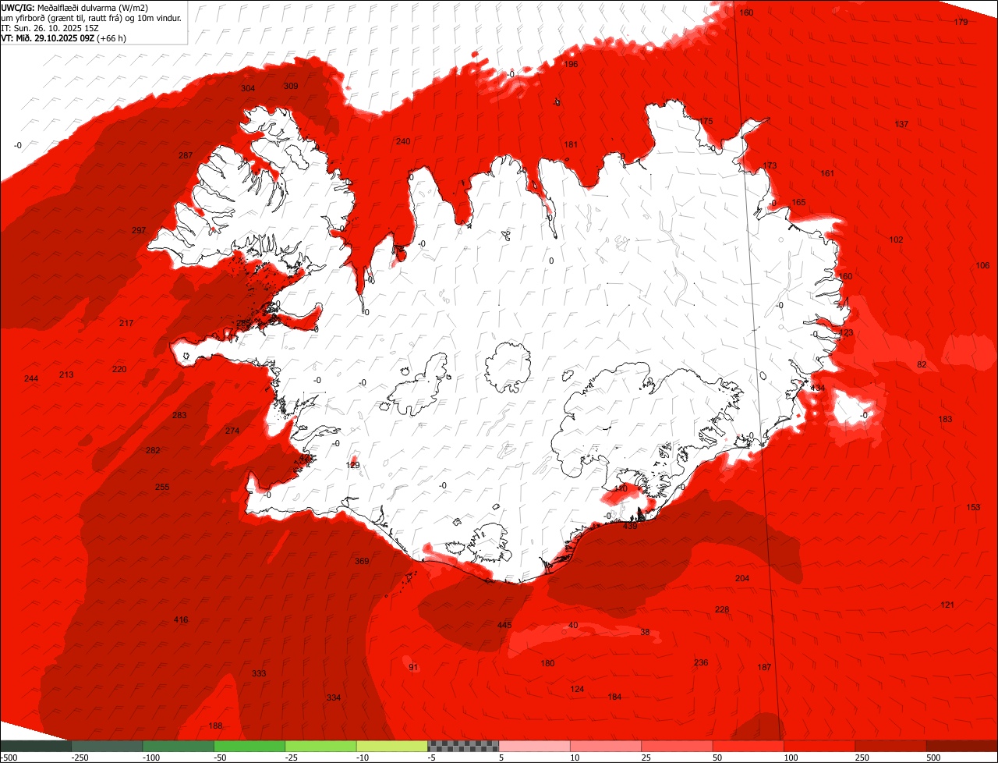Screen dimensions: 998x763
Task: Click the map value '173'
Action: tap(770, 165)
